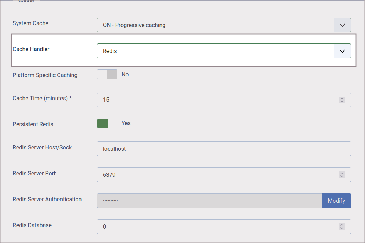This screenshot has height=243, width=365.
Task: Click the Cache Time spinner arrows
Action: click(x=341, y=100)
